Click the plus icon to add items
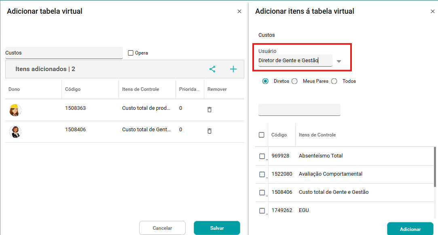 click(x=233, y=69)
